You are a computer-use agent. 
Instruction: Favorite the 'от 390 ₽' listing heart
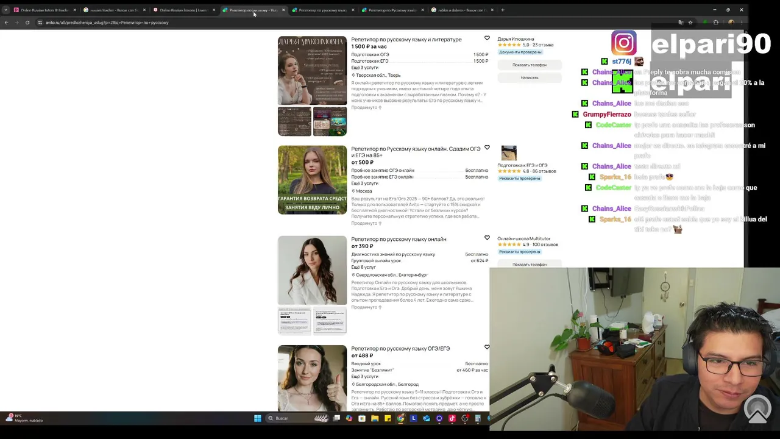(x=487, y=238)
